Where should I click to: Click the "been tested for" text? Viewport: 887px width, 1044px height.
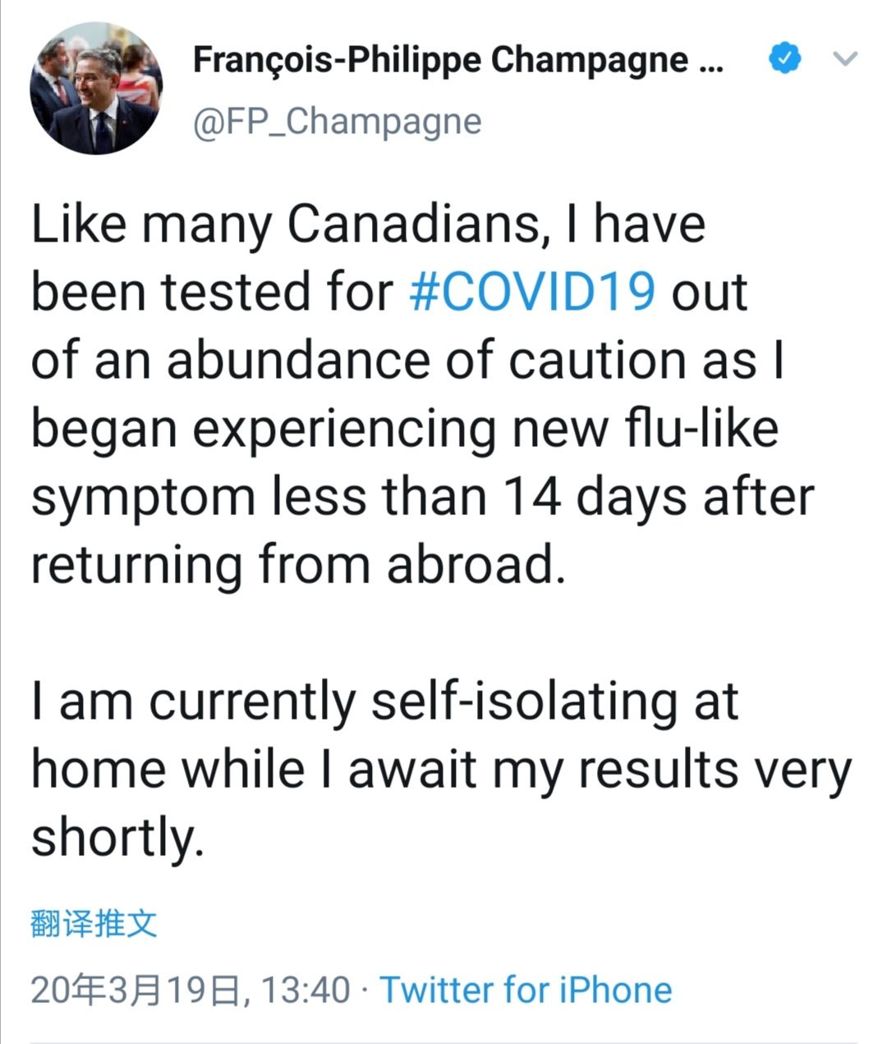coord(212,292)
